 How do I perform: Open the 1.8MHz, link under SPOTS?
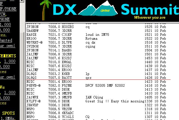coord(8,118)
